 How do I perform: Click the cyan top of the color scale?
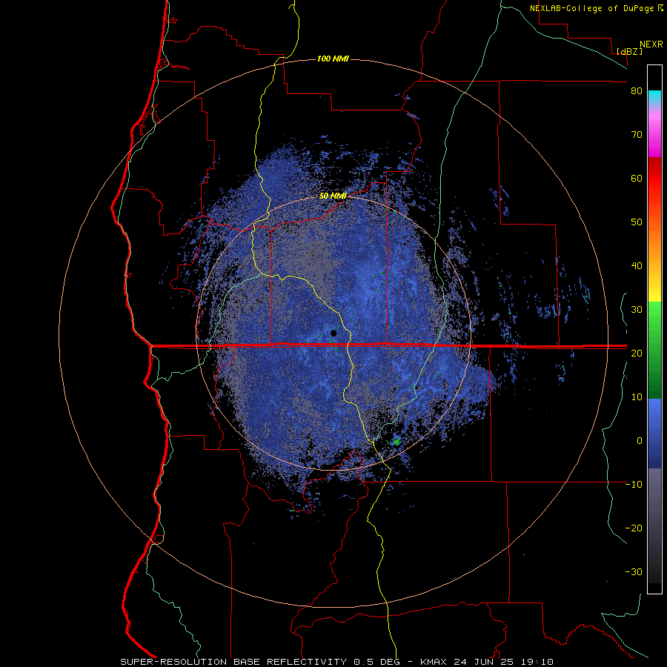coord(654,96)
